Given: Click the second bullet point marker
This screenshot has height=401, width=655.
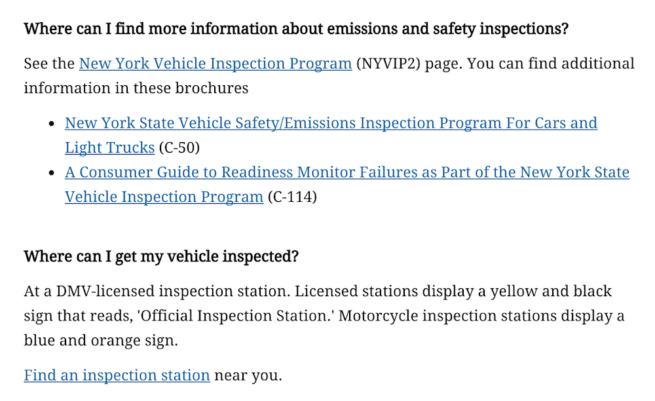Looking at the screenshot, I should coord(52,172).
